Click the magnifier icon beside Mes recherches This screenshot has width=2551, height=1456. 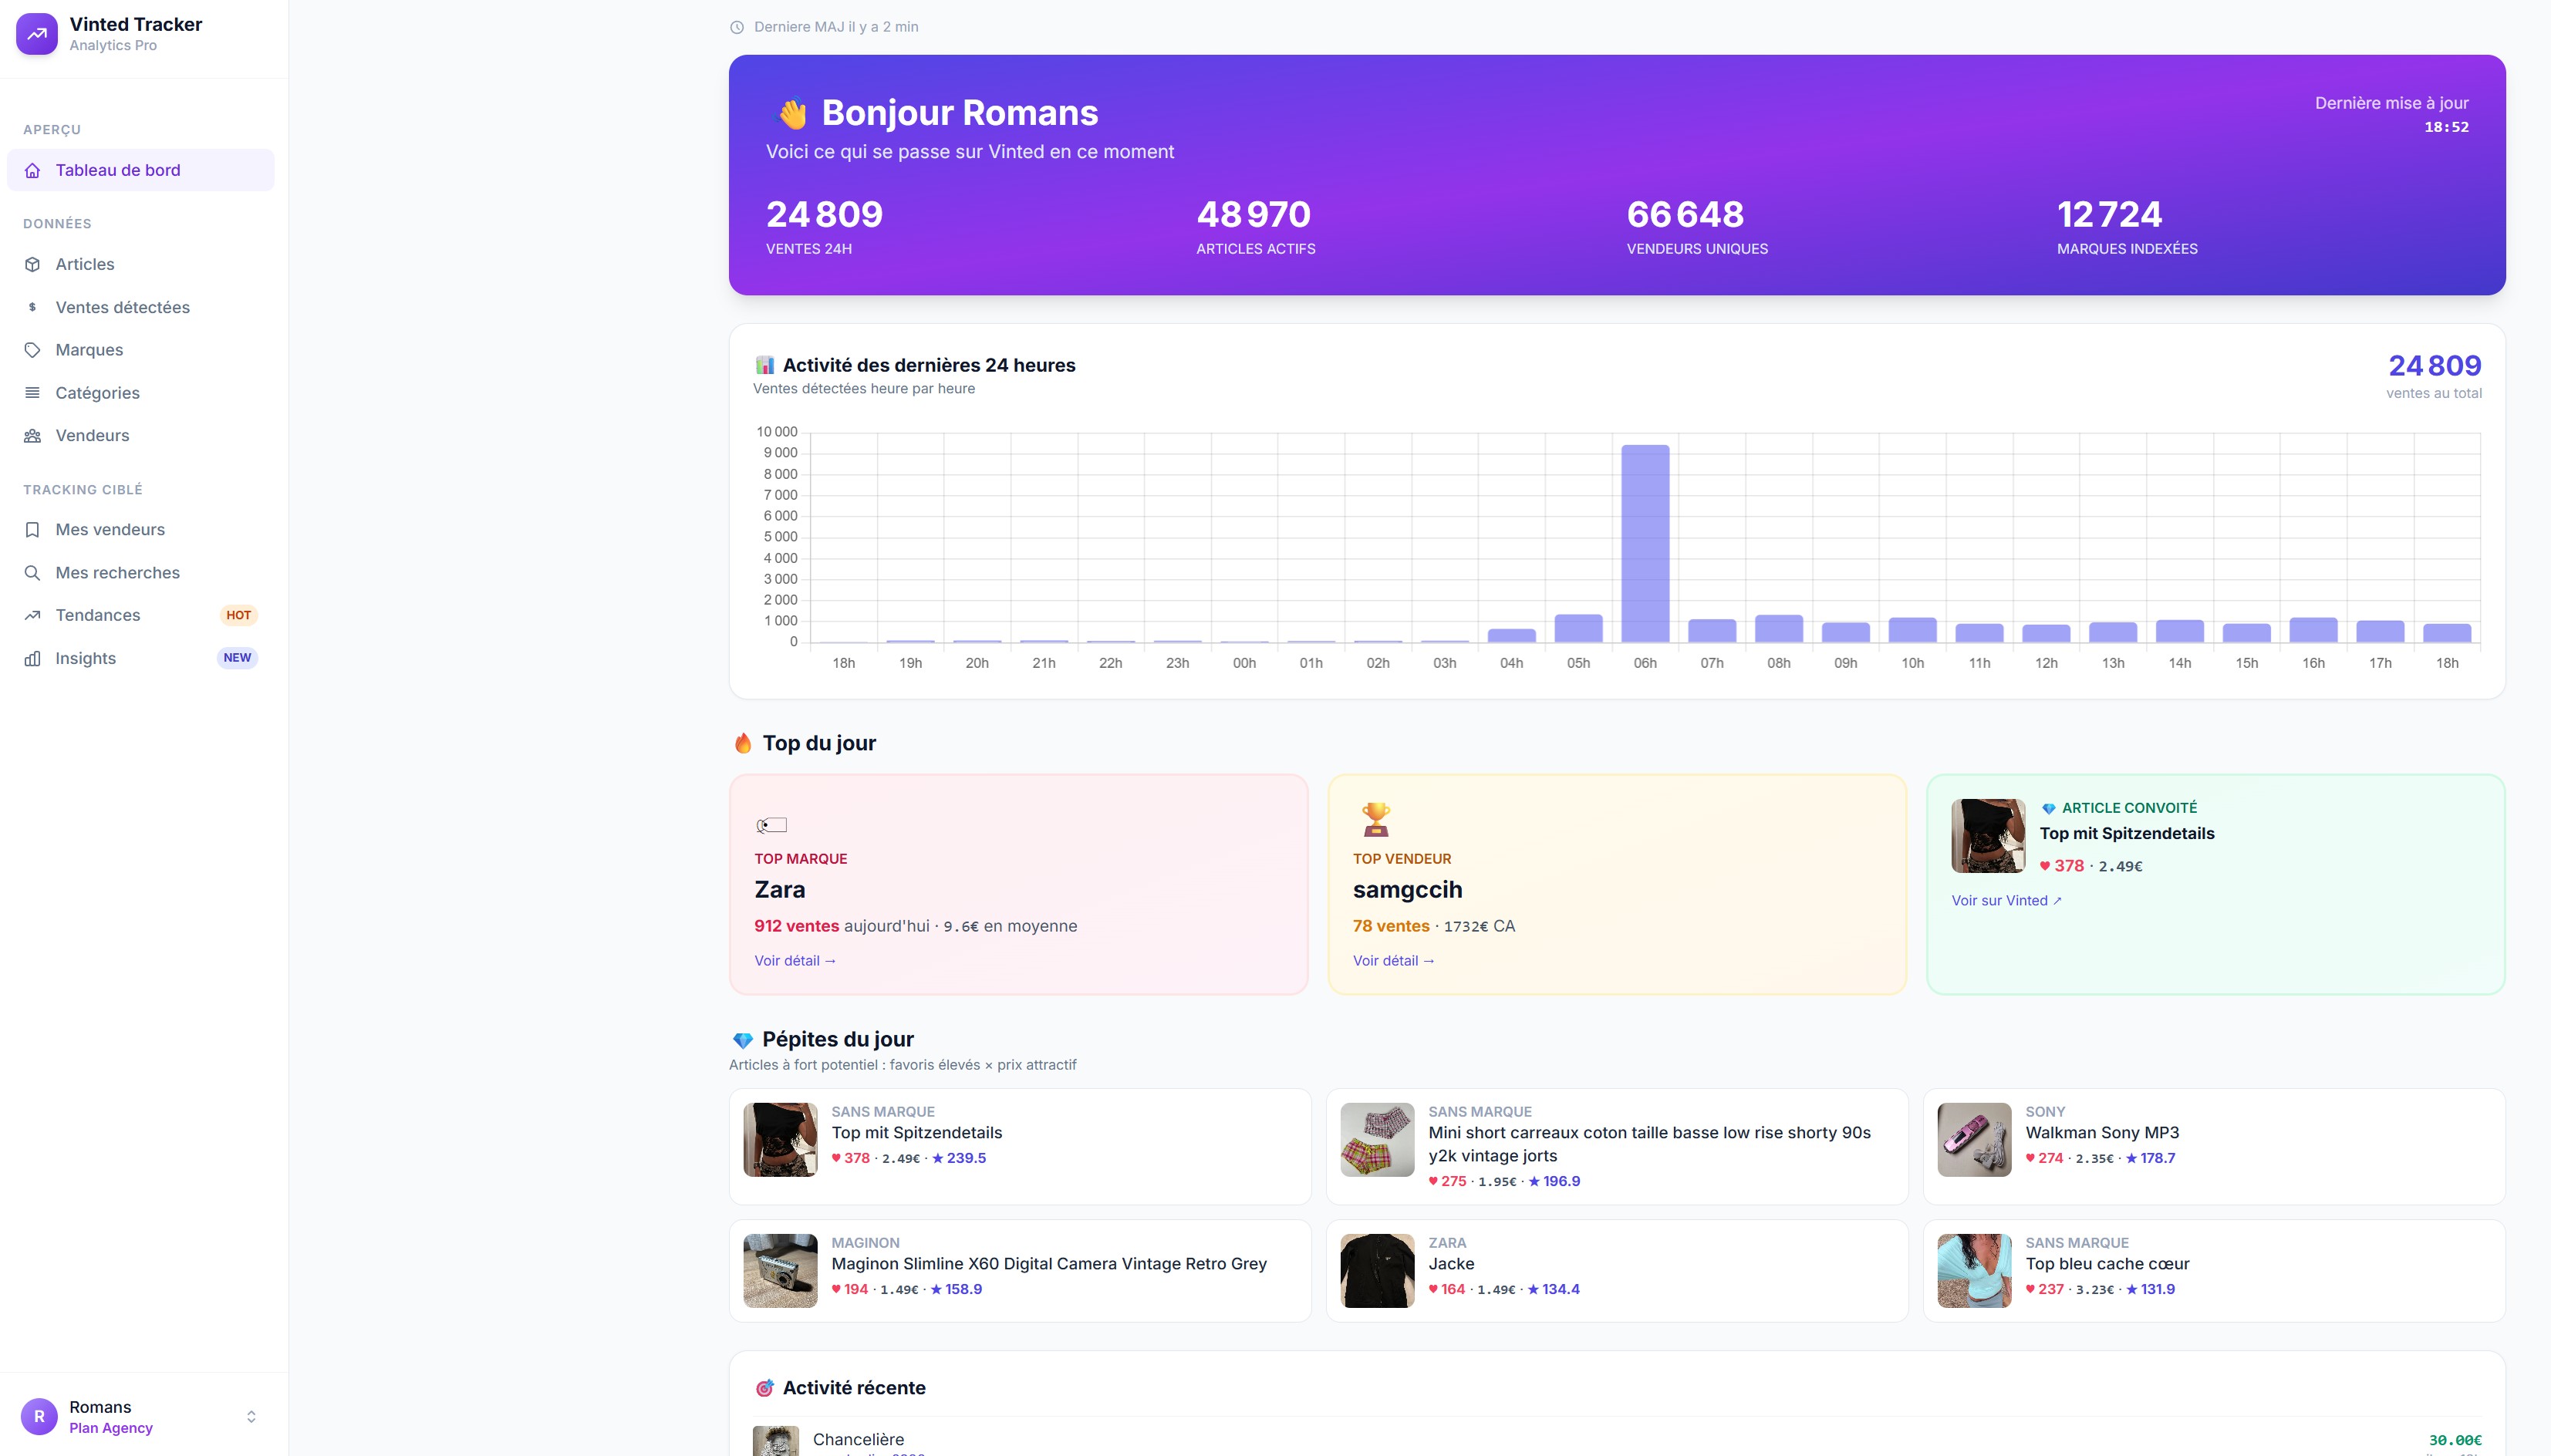pyautogui.click(x=33, y=573)
